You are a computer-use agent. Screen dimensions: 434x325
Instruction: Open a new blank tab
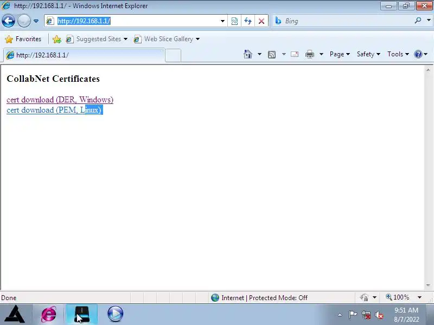pos(173,55)
